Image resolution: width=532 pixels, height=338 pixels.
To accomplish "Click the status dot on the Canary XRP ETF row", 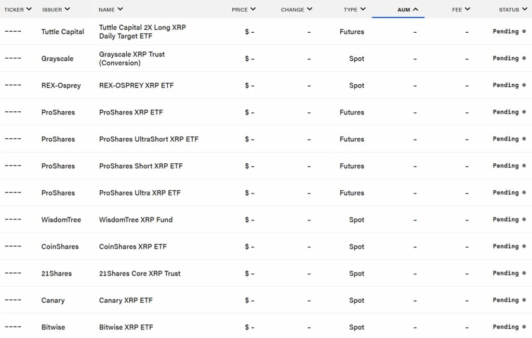I will pos(525,300).
